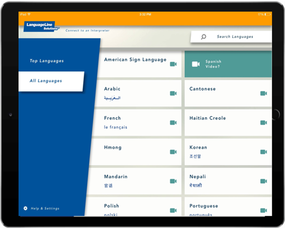Start Hmong video call via camera icon
Screen dimensions: 285x229
(173, 152)
